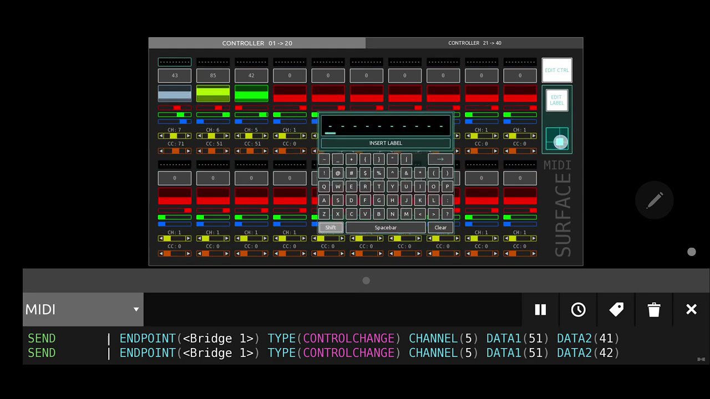
Task: Click the yellow-green fader with value 85
Action: (213, 94)
